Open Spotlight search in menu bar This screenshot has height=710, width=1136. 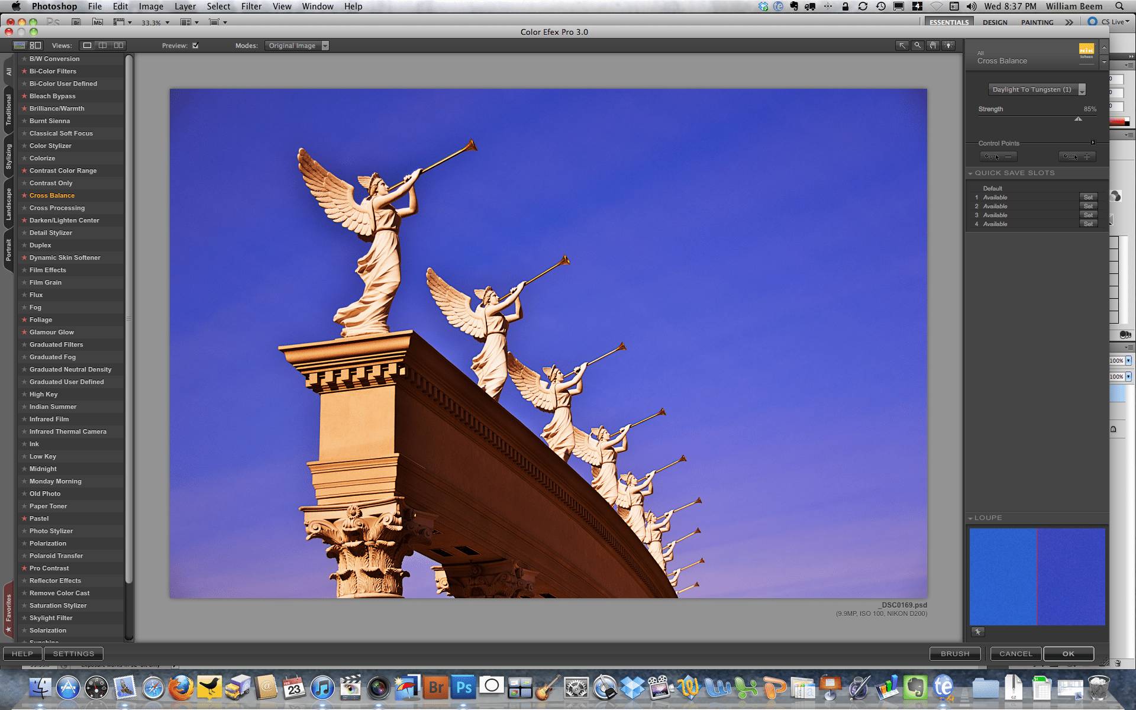tap(1119, 7)
